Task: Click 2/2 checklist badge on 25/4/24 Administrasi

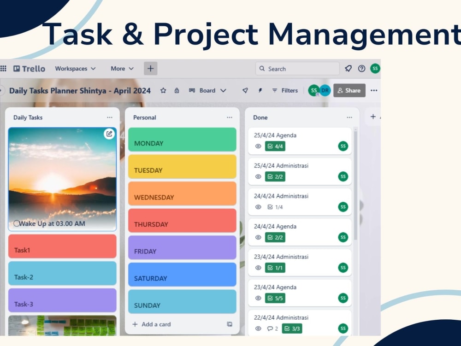Action: [x=275, y=176]
